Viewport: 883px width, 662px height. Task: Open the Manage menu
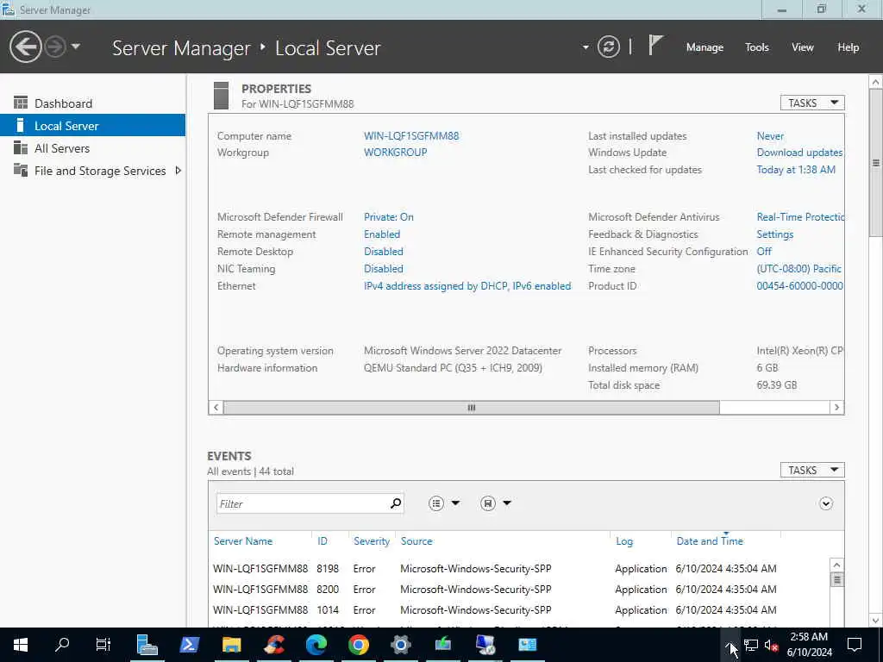tap(705, 47)
